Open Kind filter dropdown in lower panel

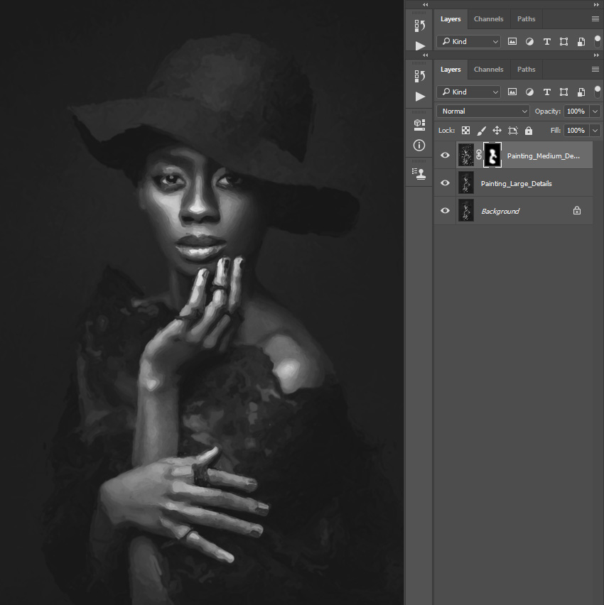[x=468, y=92]
